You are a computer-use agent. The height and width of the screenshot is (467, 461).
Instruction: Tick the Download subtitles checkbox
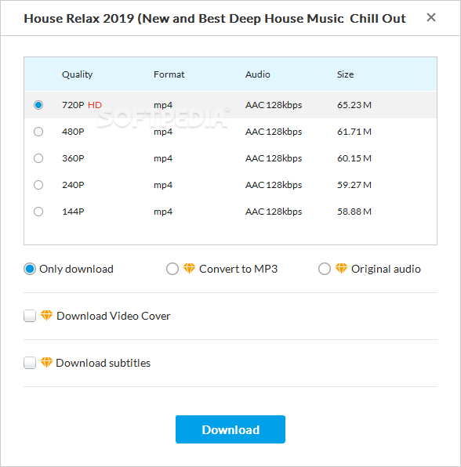[30, 363]
